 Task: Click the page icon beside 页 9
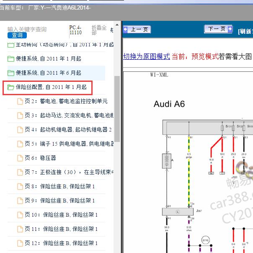[x=20, y=200]
